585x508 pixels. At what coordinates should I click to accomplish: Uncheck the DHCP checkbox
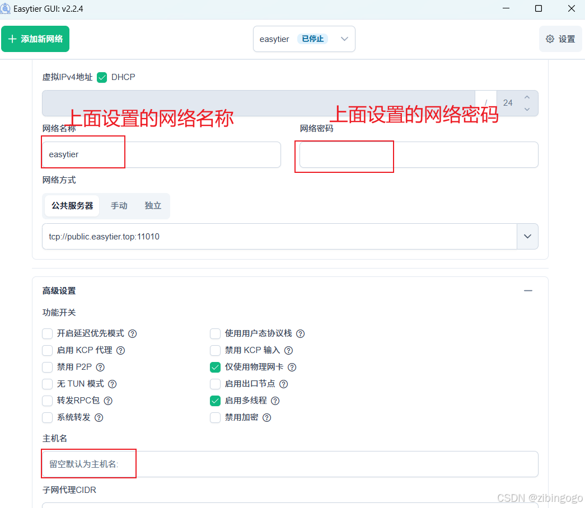coord(102,77)
